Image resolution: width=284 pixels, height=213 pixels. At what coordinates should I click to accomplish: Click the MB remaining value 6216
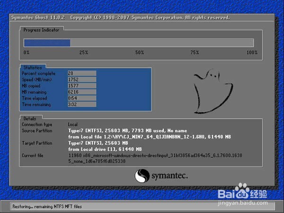click(82, 92)
